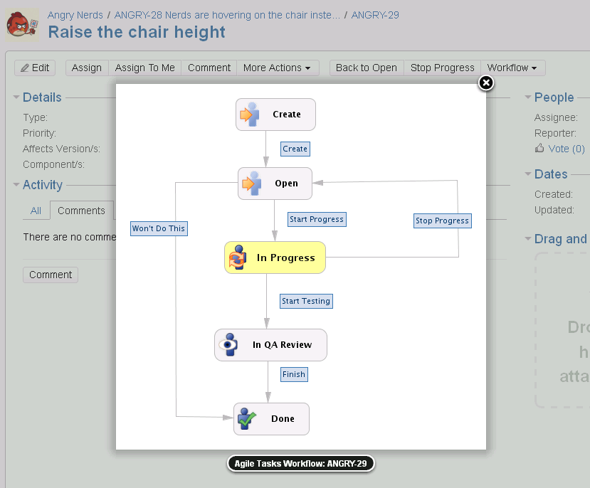Click the Done checkmark icon
The height and width of the screenshot is (488, 590).
tap(247, 419)
